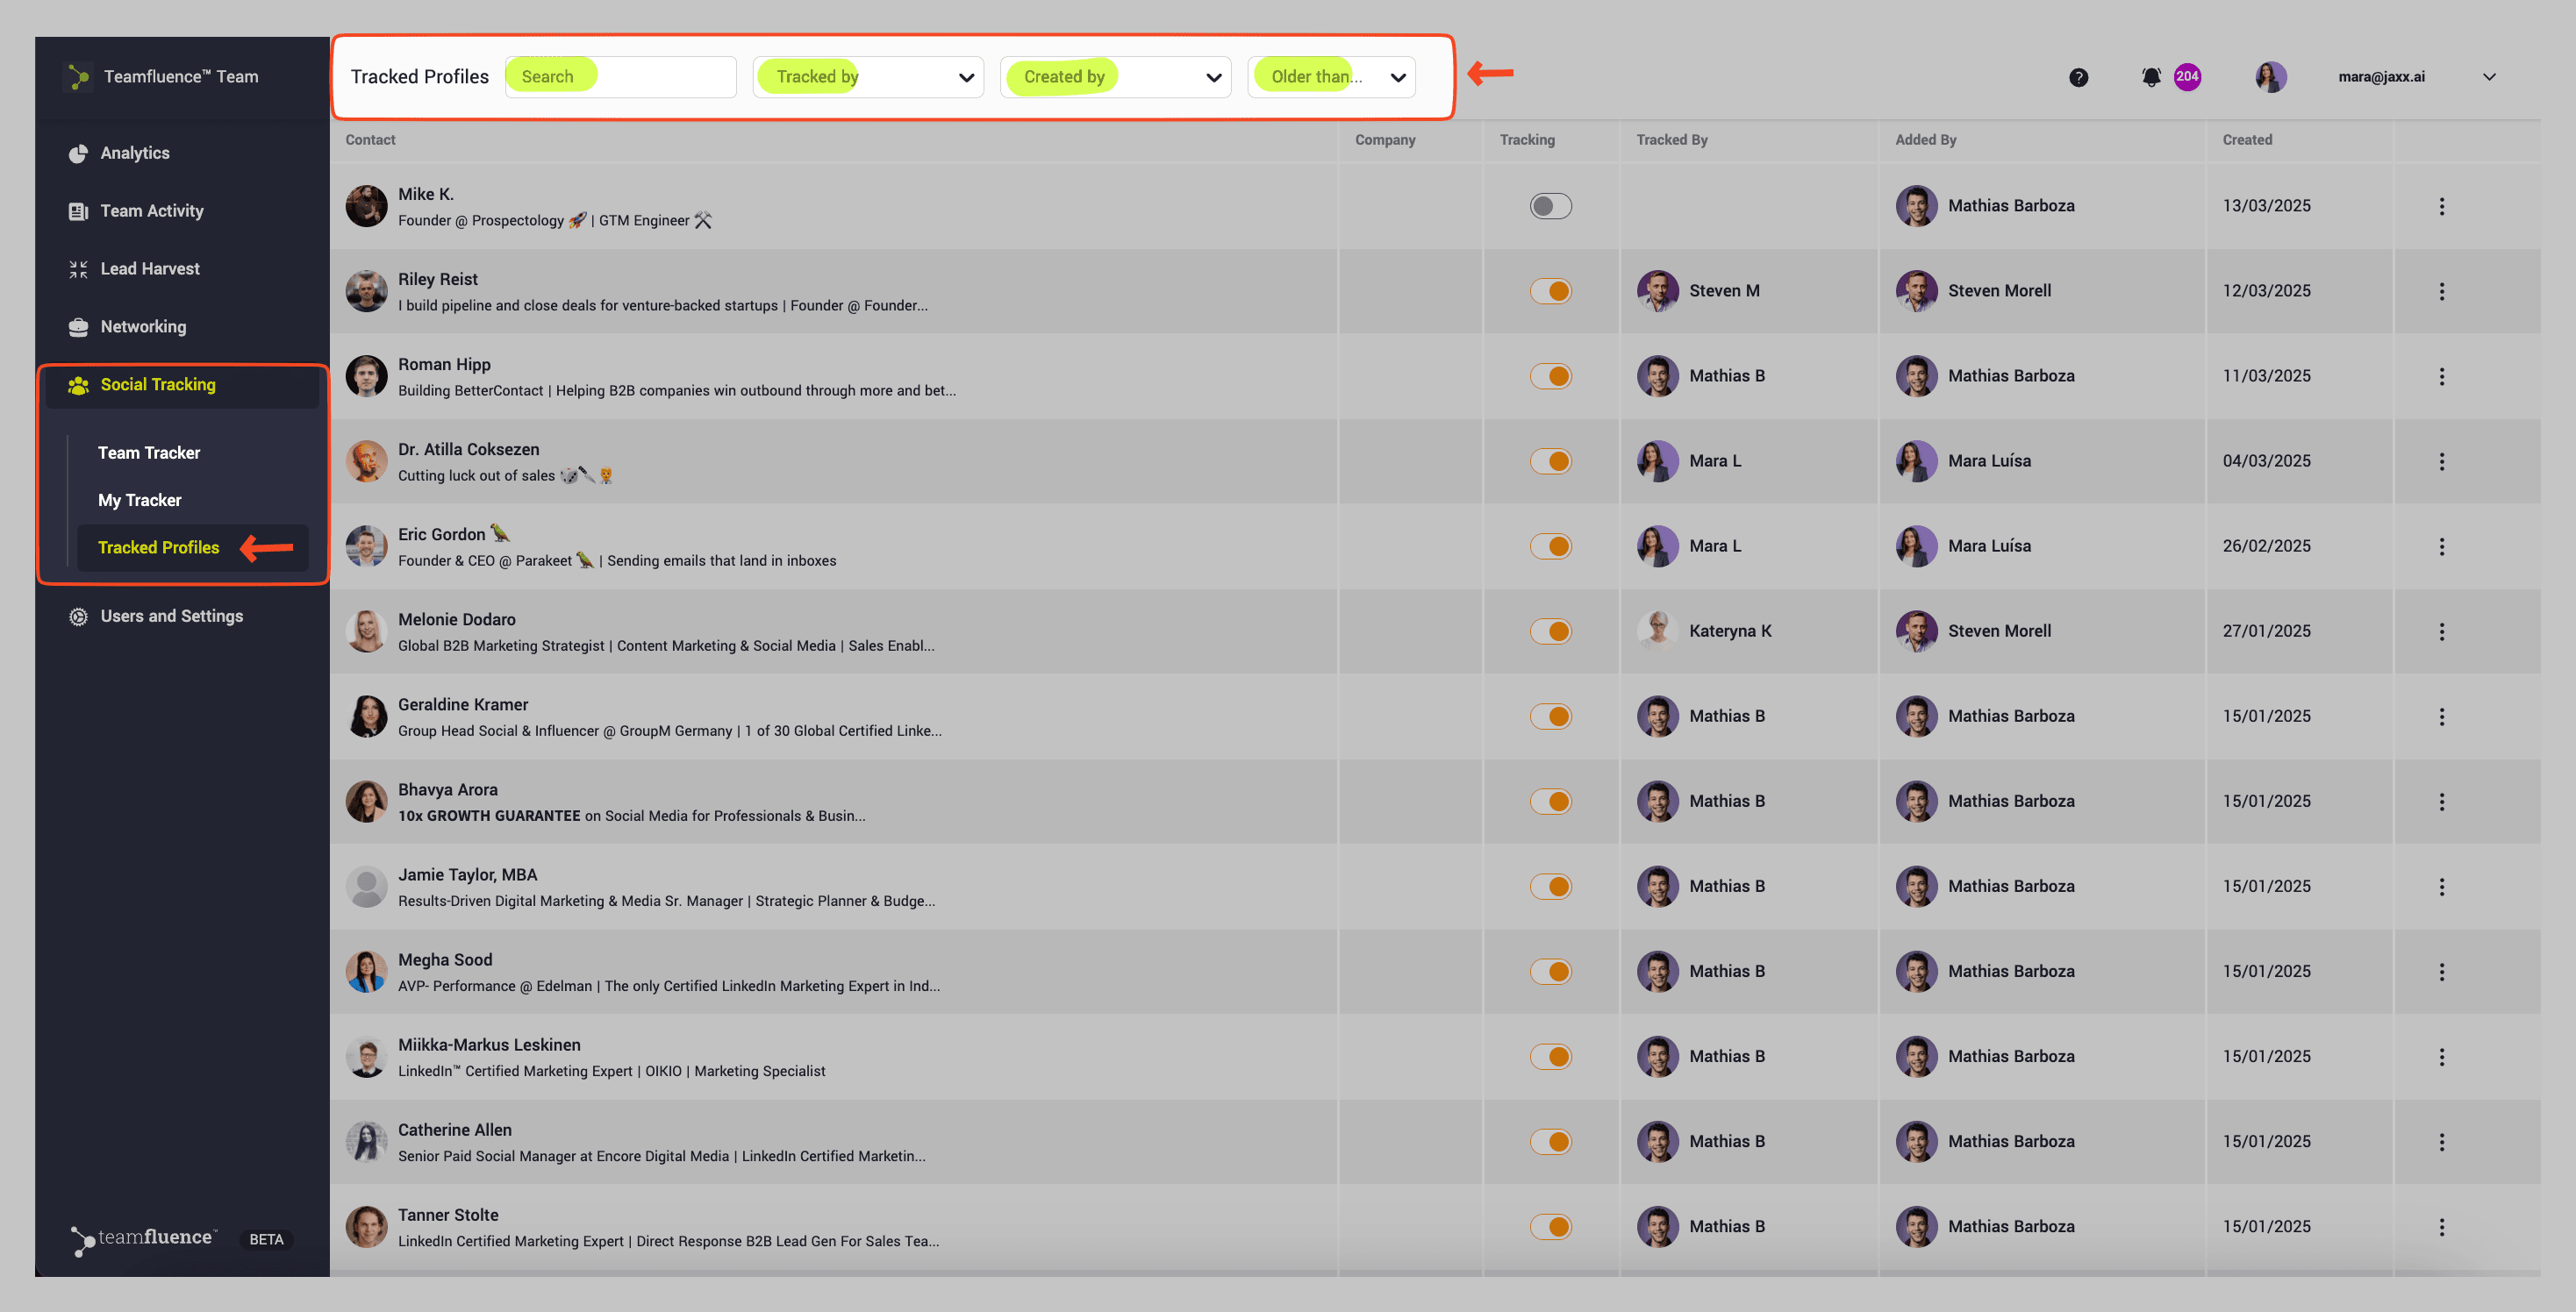This screenshot has height=1312, width=2576.
Task: Turn off tracking for Melonie Dodaro
Action: click(1550, 631)
